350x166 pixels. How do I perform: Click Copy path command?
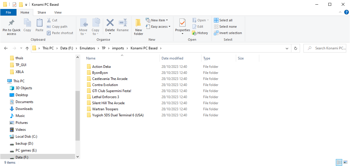tap(57, 27)
